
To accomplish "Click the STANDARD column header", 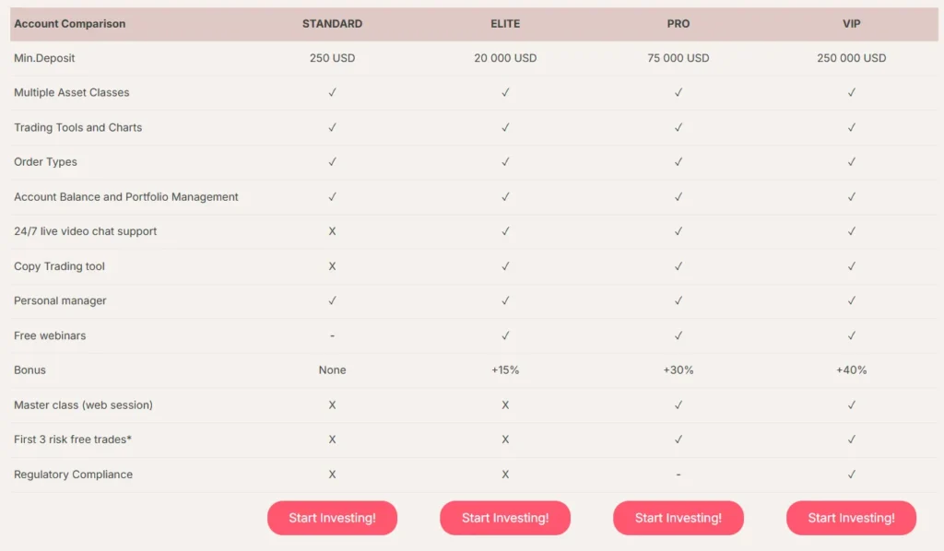I will (x=332, y=24).
